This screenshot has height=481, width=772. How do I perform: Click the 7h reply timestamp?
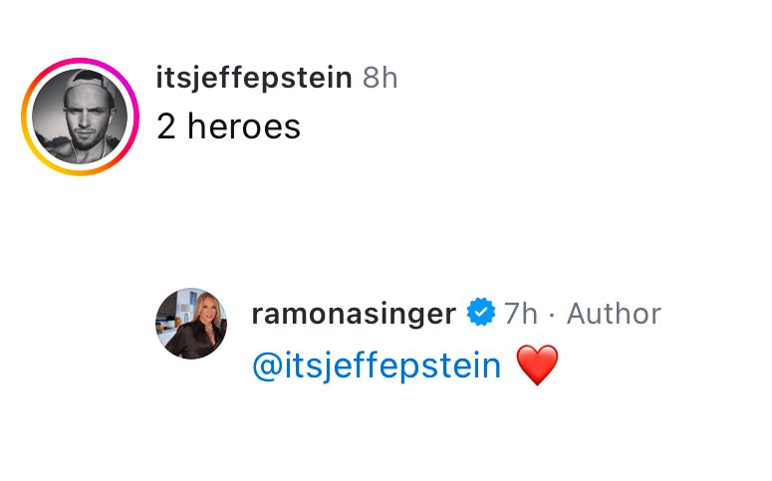pos(520,314)
